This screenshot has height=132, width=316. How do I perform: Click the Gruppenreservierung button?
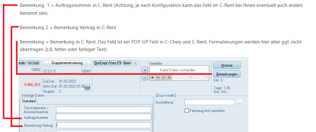click(67, 63)
